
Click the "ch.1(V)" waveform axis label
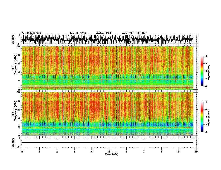coord(13,39)
